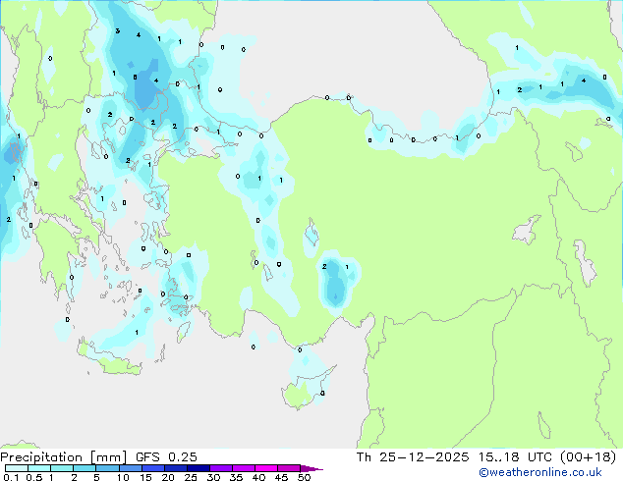623x481 pixels.
Task: Click the legend swatch for 0.1–0.5 mm
Action: click(17, 468)
